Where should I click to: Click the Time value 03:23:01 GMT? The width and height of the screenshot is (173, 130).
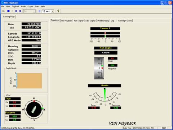31,27
